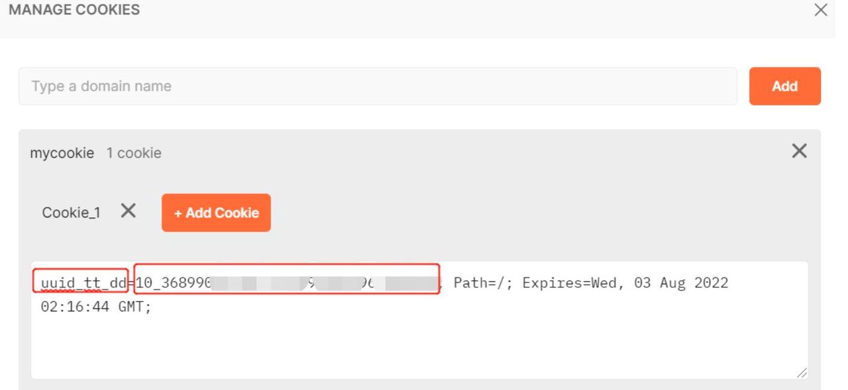Click the cookie value starting 10_36899
The width and height of the screenshot is (848, 390).
click(172, 283)
